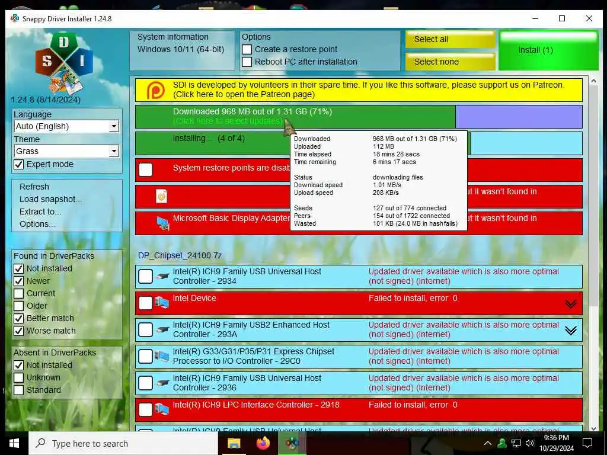Click Extract to in side menu
The height and width of the screenshot is (455, 607).
coord(40,212)
